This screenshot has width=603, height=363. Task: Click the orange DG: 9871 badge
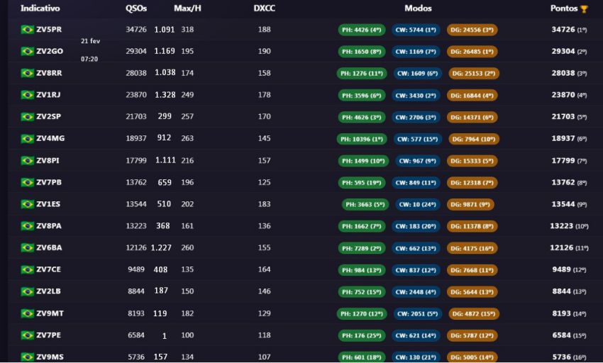pos(470,204)
